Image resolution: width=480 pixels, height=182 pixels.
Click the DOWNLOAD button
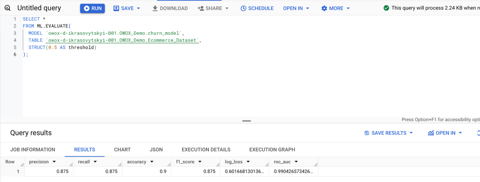click(170, 8)
